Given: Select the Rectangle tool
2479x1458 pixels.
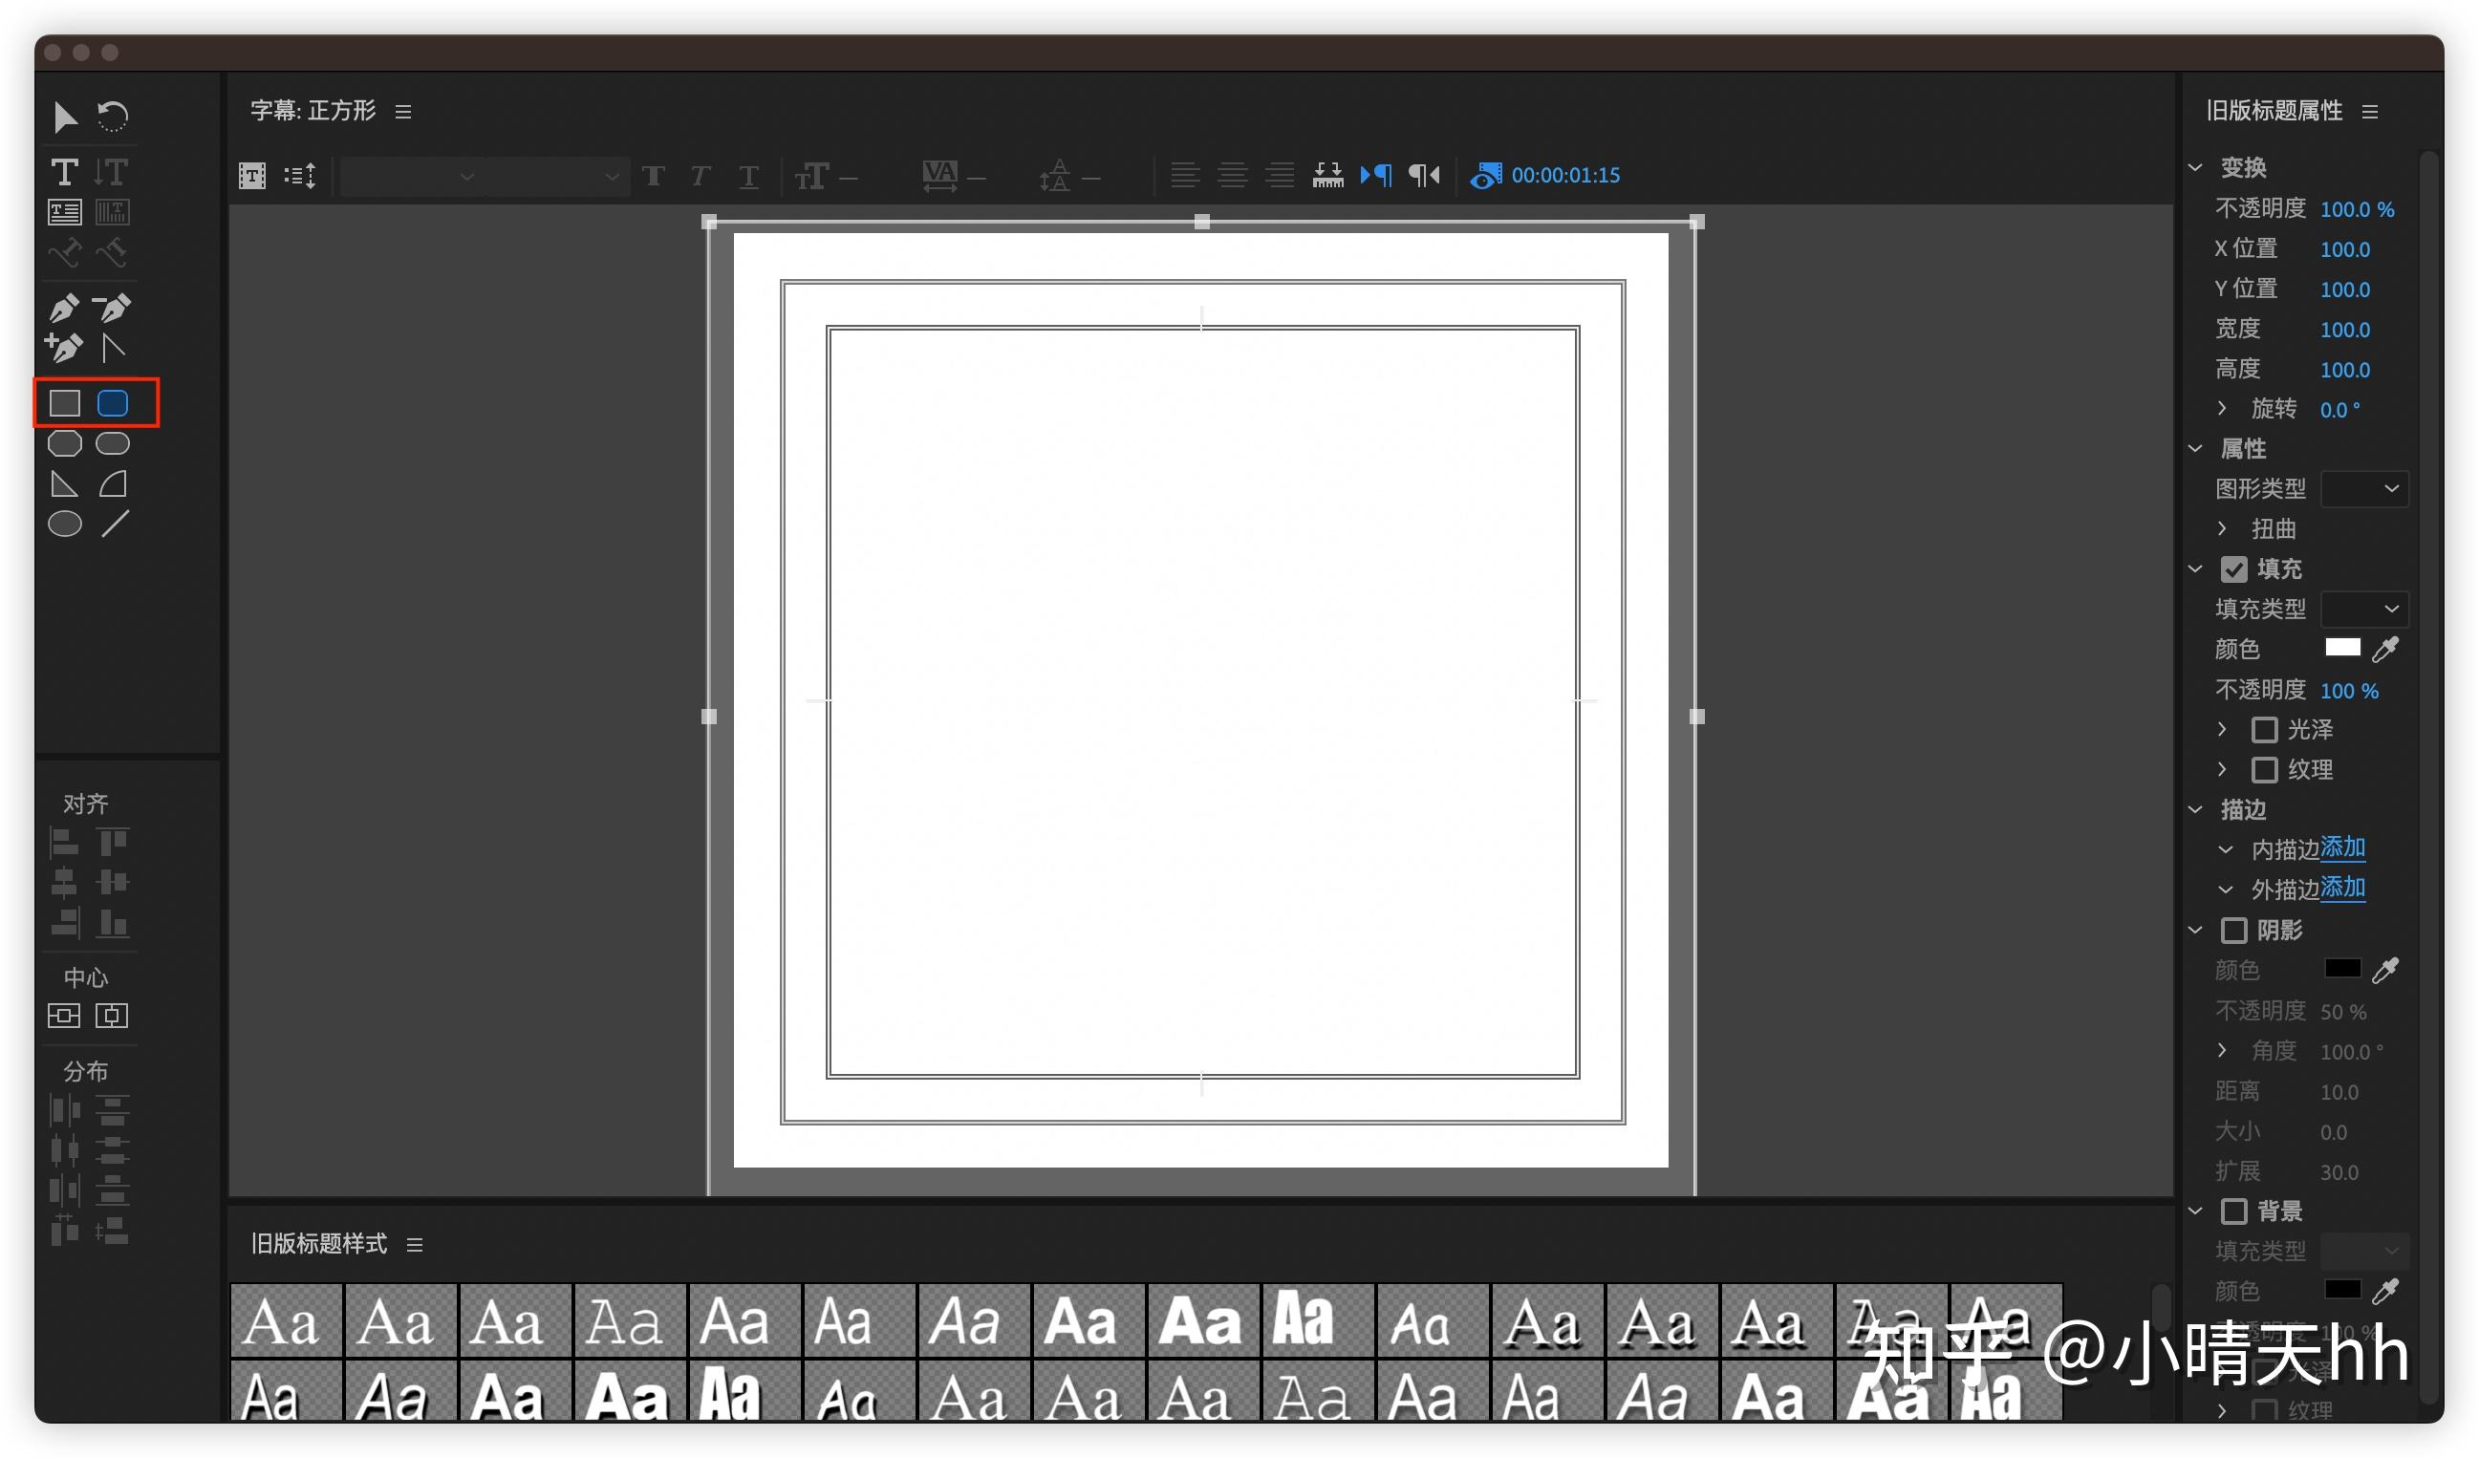Looking at the screenshot, I should point(65,403).
